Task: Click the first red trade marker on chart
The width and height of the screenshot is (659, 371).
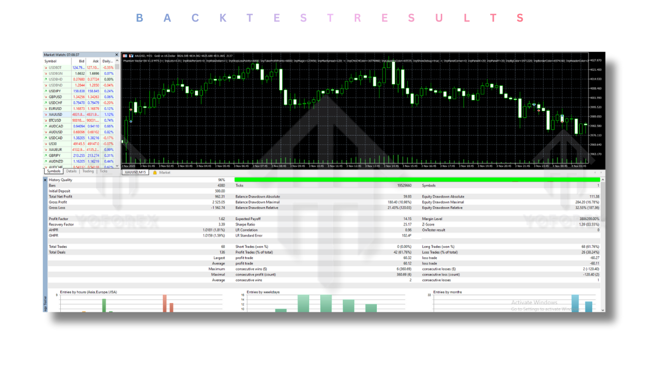Action: (131, 110)
